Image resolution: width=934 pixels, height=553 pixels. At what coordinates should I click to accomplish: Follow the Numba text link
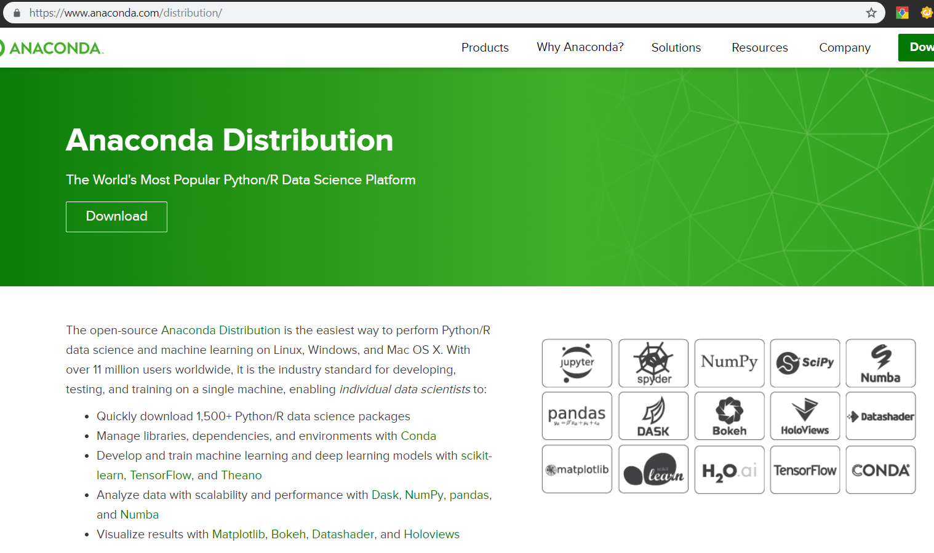pyautogui.click(x=140, y=515)
